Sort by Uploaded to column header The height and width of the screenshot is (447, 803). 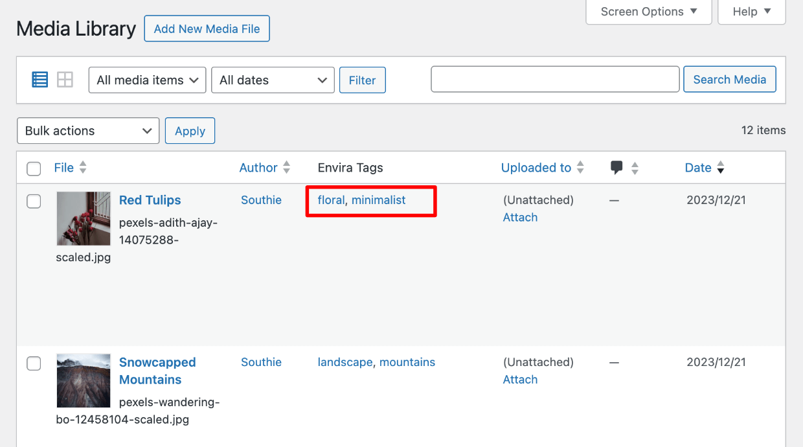pyautogui.click(x=536, y=168)
